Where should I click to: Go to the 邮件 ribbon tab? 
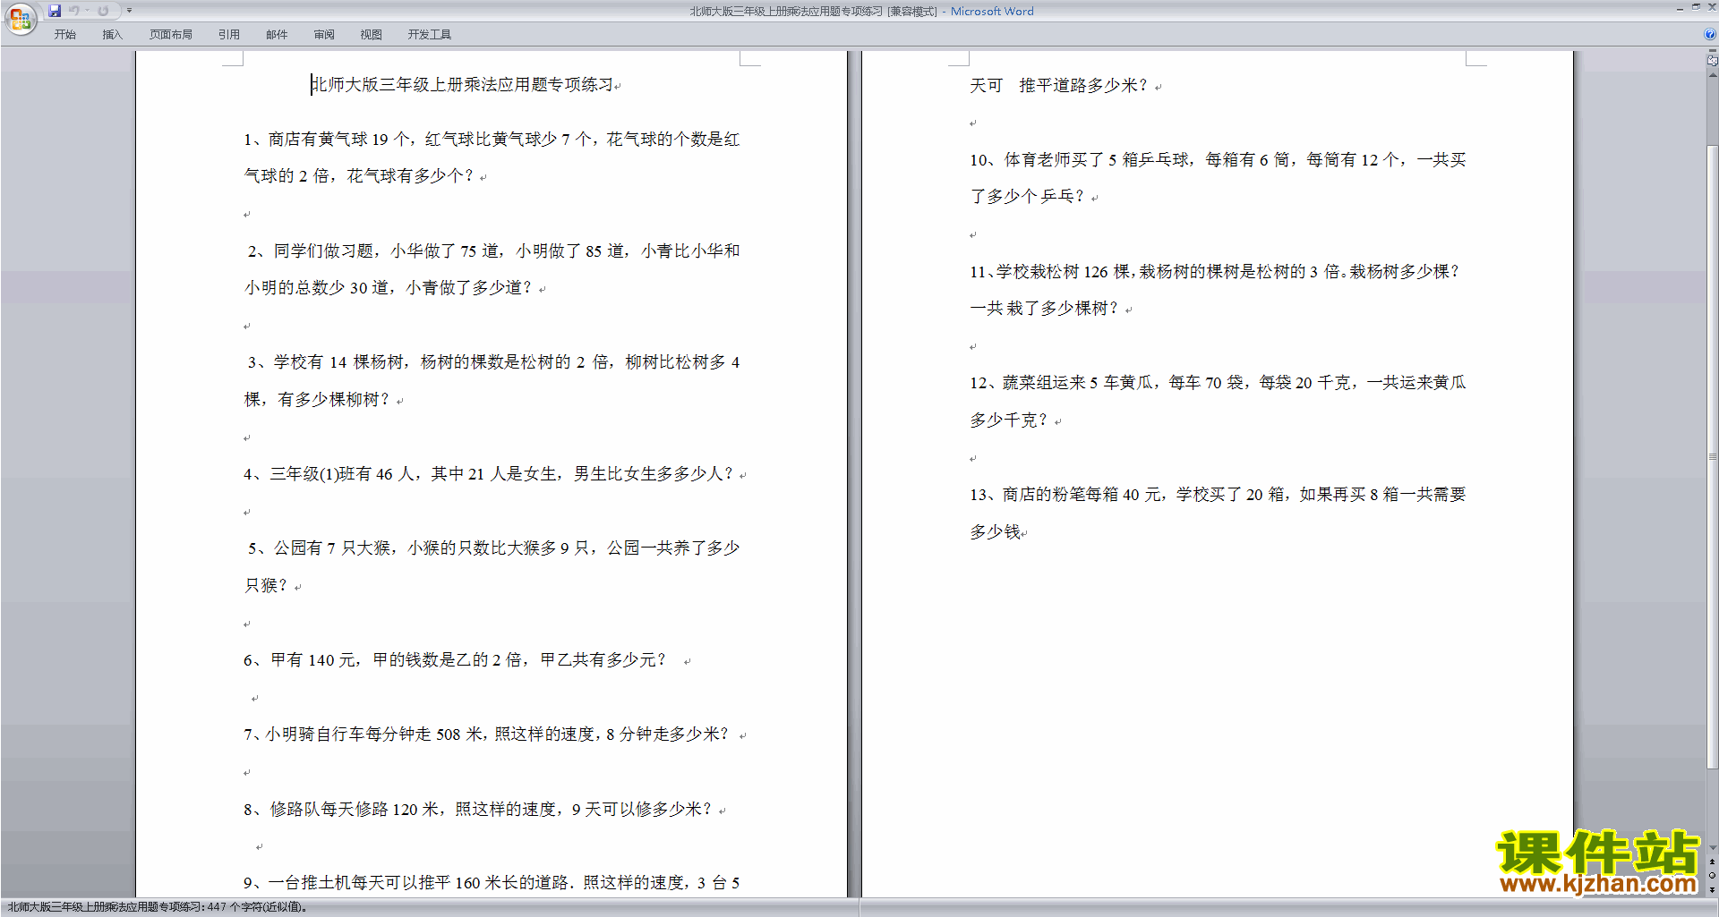point(277,34)
